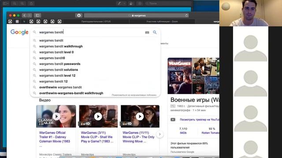Select suggestion 'wargames bandit passwords'

coord(95,64)
